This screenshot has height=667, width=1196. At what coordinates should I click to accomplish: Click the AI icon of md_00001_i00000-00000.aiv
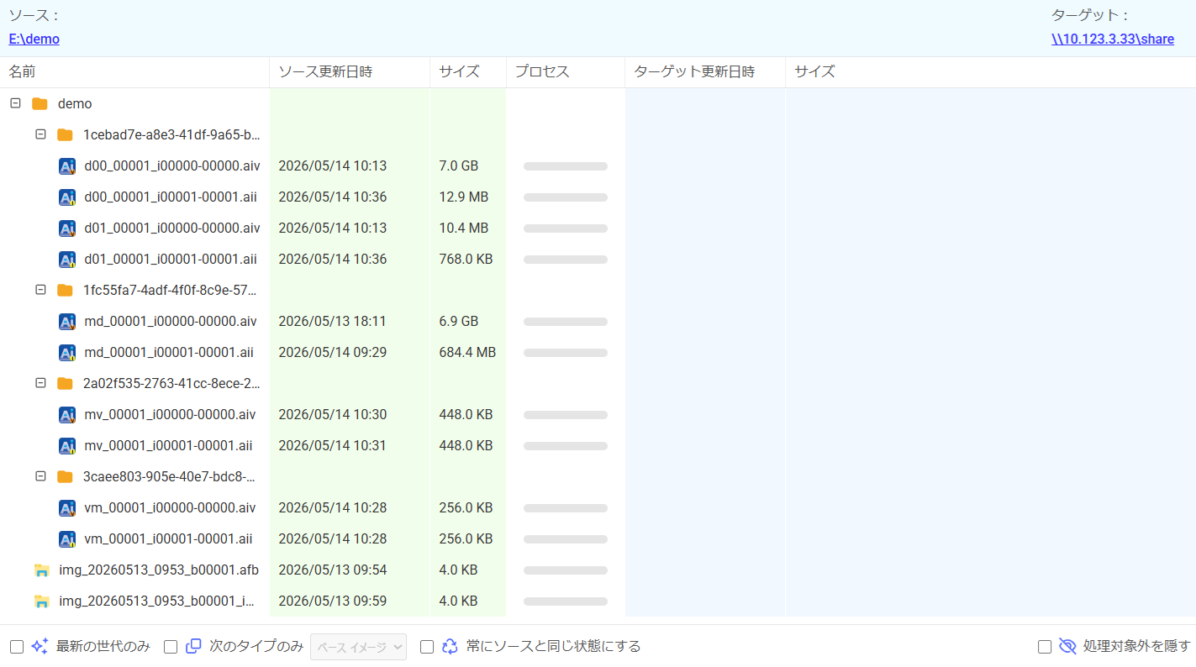pos(67,322)
